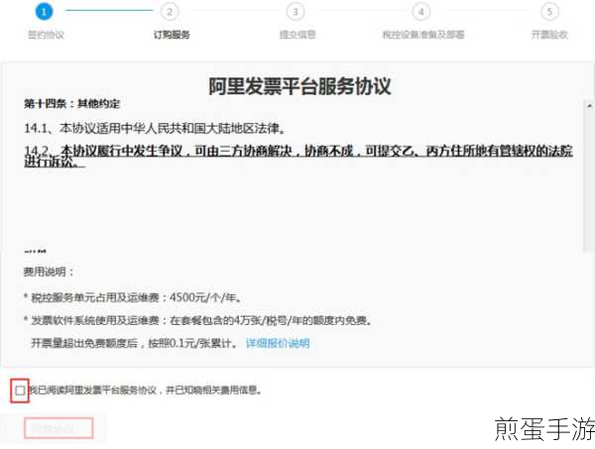Click the 阿里发票平台服务协议 title
Image resolution: width=595 pixels, height=449 pixels.
tap(299, 86)
